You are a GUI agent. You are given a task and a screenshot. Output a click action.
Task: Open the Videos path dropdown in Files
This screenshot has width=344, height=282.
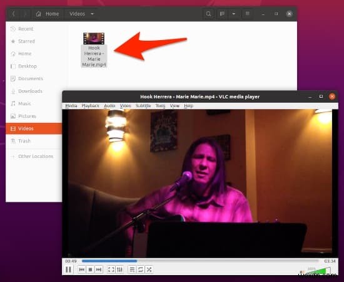coord(81,14)
